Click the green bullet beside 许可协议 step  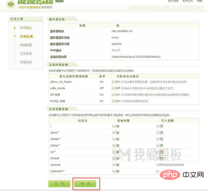pos(15,28)
